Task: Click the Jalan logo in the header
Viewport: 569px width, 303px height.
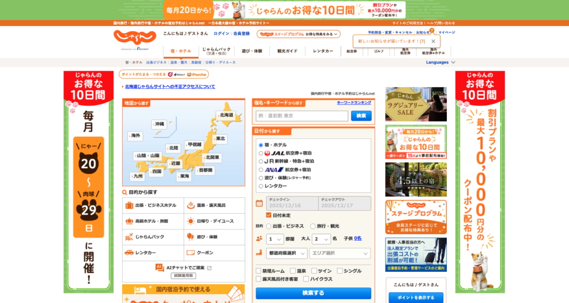Action: tap(134, 37)
